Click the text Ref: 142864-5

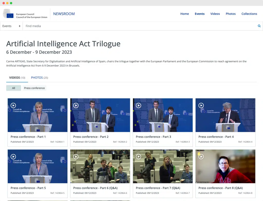pyautogui.click(x=57, y=193)
